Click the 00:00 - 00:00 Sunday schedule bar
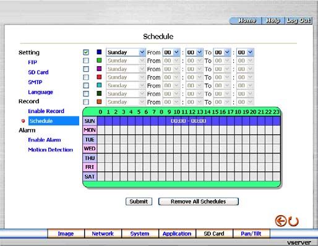Image resolution: width=318 pixels, height=246 pixels. [x=189, y=121]
